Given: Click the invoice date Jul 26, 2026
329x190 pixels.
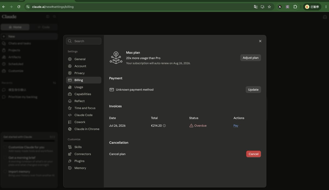Looking at the screenshot, I should (117, 126).
